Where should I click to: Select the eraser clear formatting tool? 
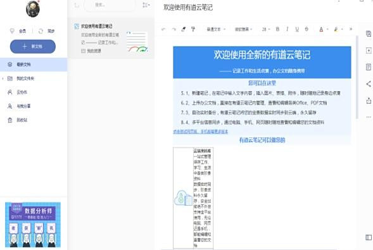coord(184,29)
